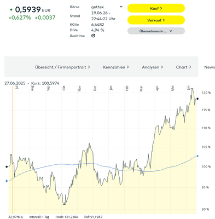Click the blue moving-average end marker on the right
This screenshot has height=219, width=215.
(197, 156)
